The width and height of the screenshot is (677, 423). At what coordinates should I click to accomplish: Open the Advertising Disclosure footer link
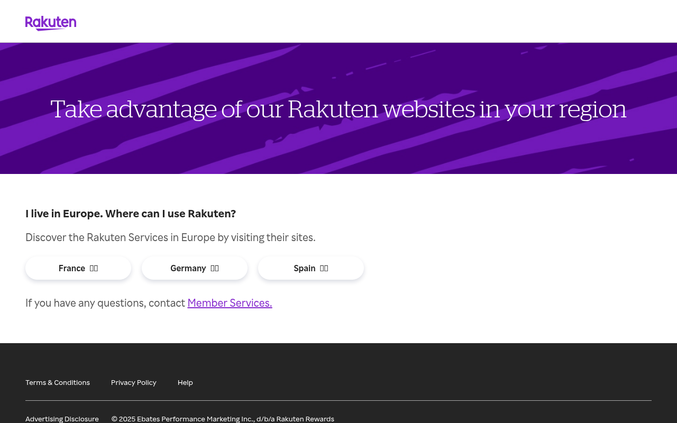[62, 419]
